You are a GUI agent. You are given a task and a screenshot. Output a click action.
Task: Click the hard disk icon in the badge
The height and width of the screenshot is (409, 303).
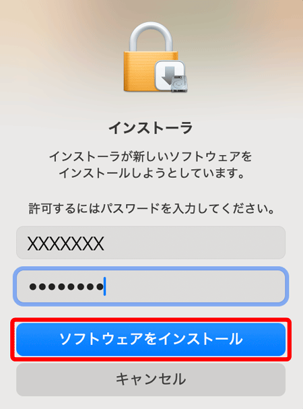[x=179, y=84]
